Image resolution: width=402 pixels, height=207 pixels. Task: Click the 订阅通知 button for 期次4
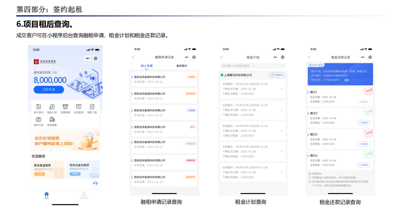pyautogui.click(x=363, y=165)
